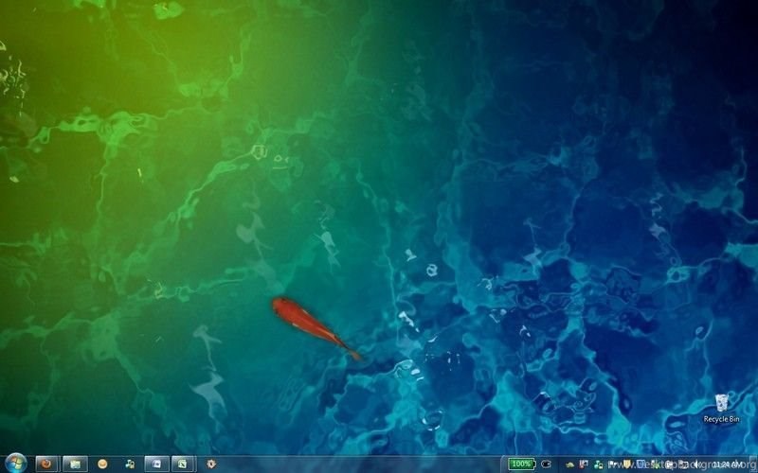
Task: Open the music note media player icon
Action: coord(130,464)
